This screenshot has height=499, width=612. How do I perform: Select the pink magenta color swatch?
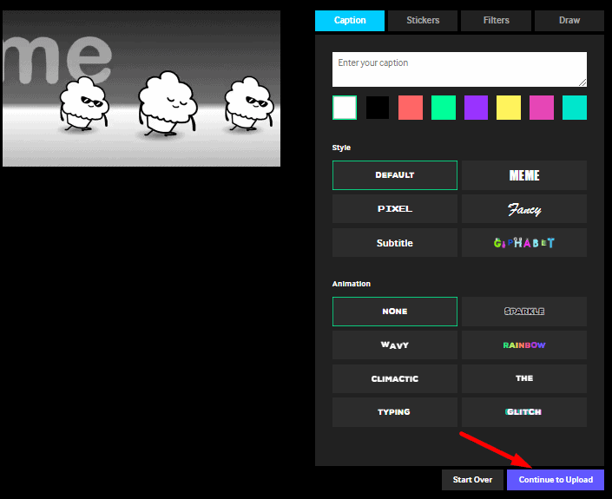point(542,108)
